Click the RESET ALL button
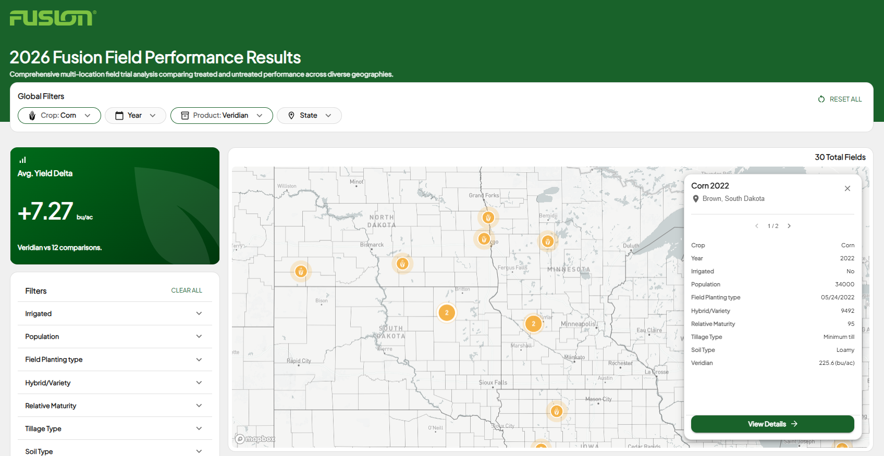This screenshot has width=884, height=456. coord(840,99)
